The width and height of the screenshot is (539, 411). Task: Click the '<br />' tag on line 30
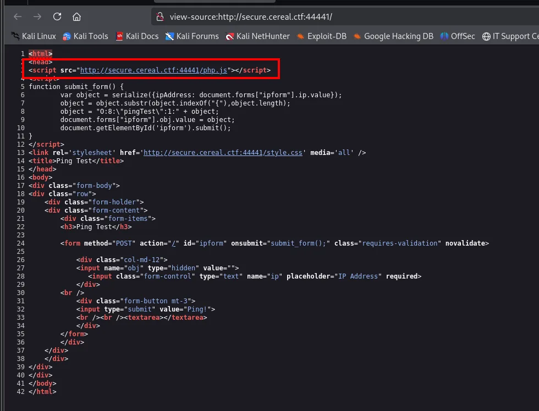[x=72, y=292]
